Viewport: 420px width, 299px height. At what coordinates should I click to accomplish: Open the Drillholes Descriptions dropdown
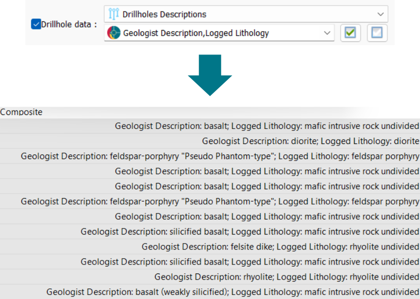(245, 14)
